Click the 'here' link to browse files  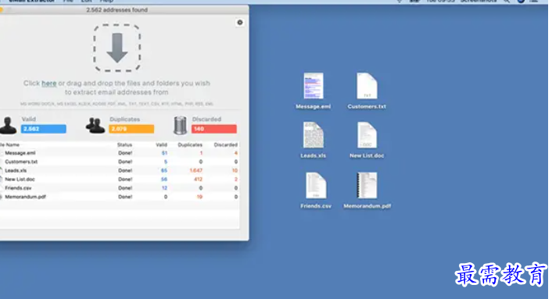coord(49,84)
